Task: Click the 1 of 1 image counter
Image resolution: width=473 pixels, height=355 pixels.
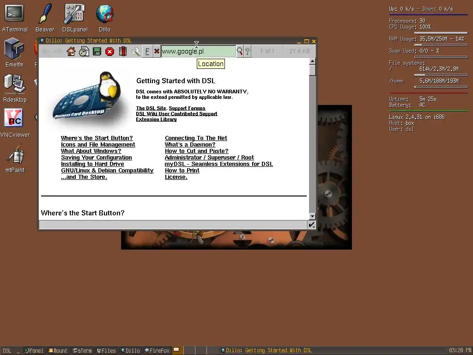Action: click(x=267, y=51)
